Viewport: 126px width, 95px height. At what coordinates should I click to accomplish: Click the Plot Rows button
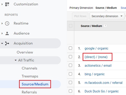[80, 16]
